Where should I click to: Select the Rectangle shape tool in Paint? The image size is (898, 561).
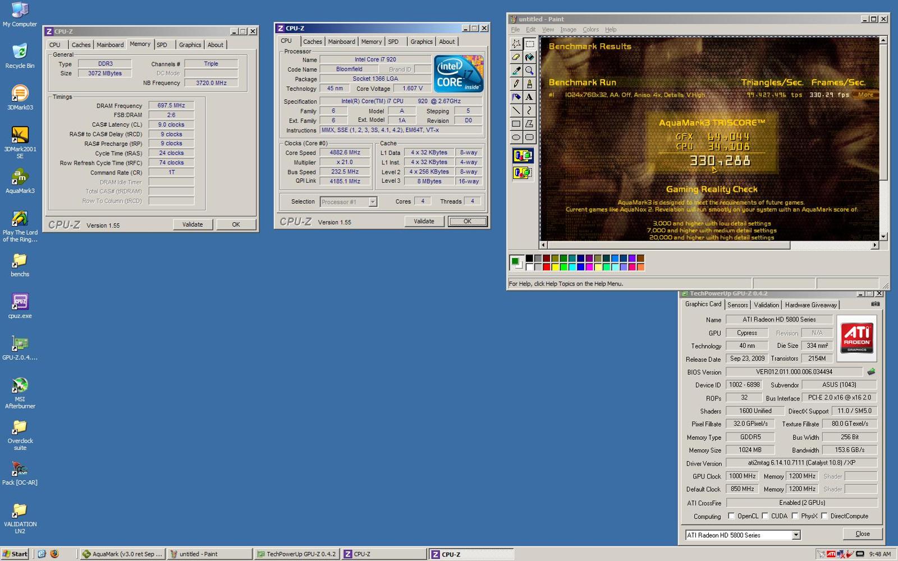tap(516, 123)
